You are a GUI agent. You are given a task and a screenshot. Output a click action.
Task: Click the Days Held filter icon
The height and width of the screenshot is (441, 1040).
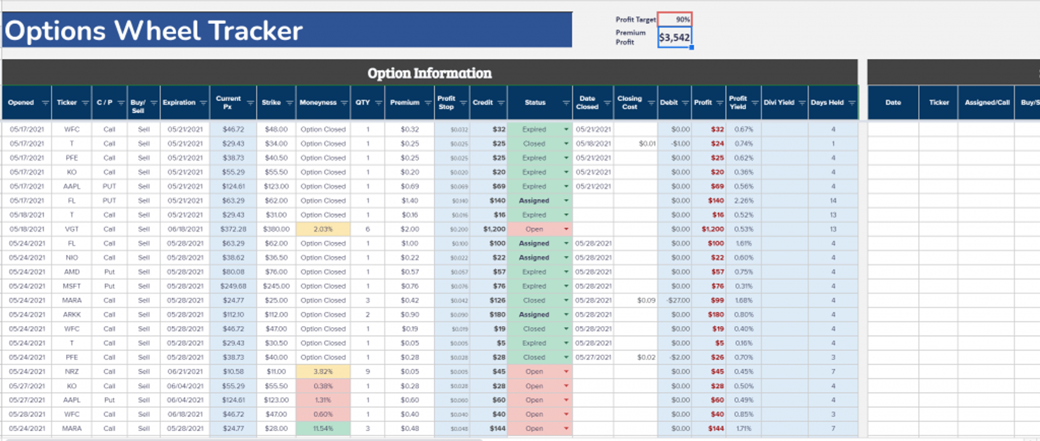coord(852,103)
